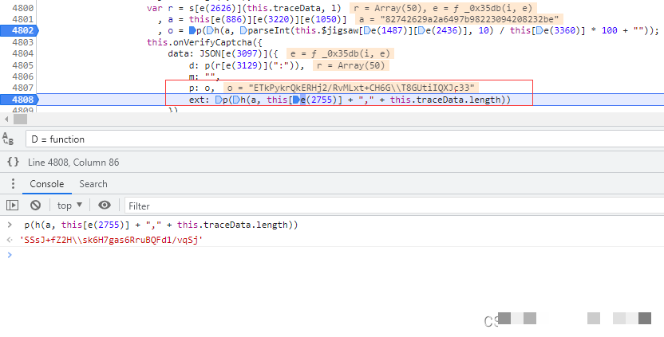
Task: Clear the console with the block icon
Action: 35,206
